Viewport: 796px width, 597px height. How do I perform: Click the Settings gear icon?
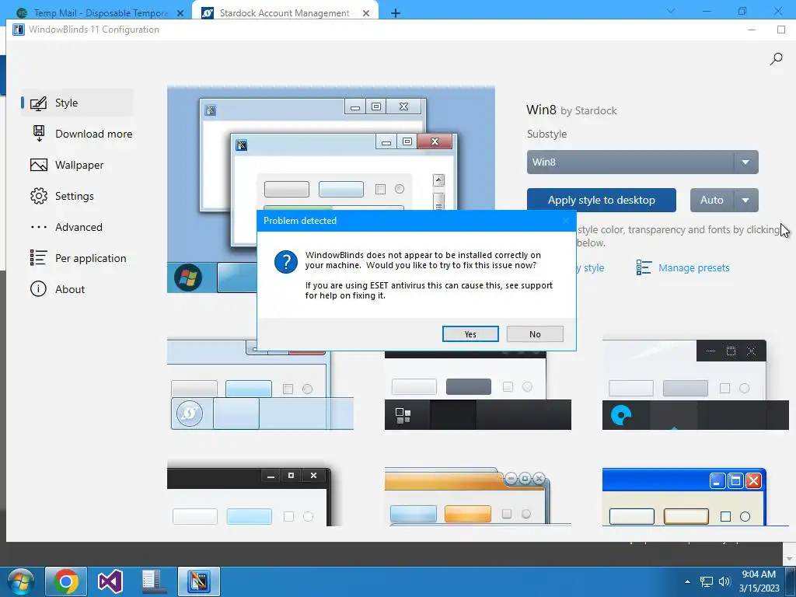coord(39,196)
